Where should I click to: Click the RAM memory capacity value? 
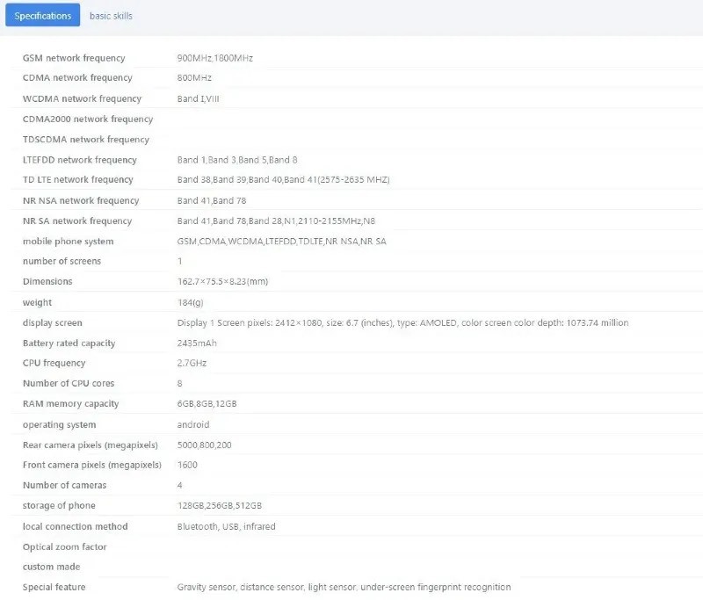(207, 404)
